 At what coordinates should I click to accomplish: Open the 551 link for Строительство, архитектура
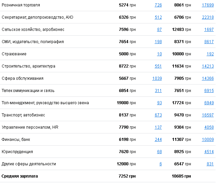point(158,66)
